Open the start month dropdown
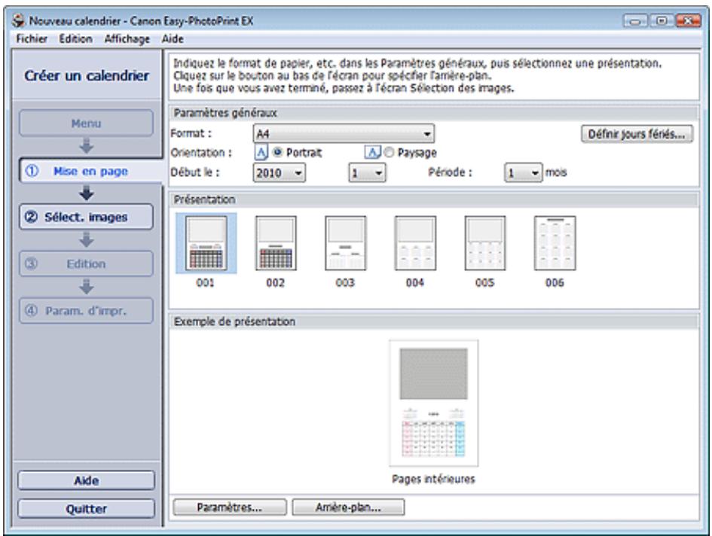Screen dimensions: 712x536 click(x=367, y=173)
